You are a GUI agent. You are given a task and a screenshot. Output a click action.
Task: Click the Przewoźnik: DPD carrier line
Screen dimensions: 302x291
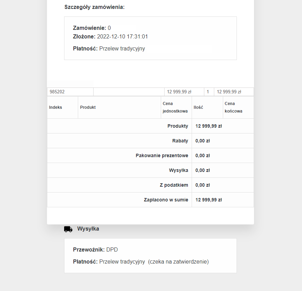(x=95, y=249)
